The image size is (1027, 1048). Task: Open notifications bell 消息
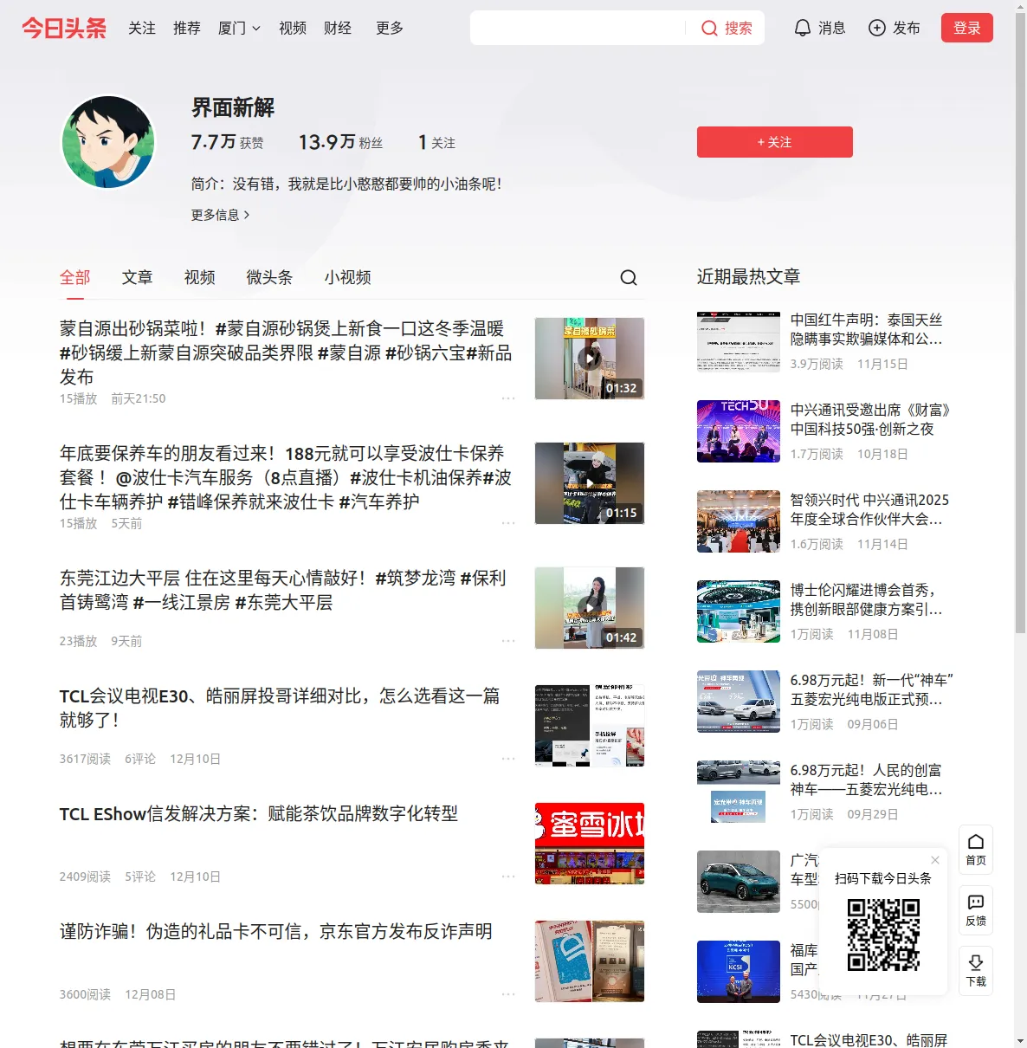point(819,28)
